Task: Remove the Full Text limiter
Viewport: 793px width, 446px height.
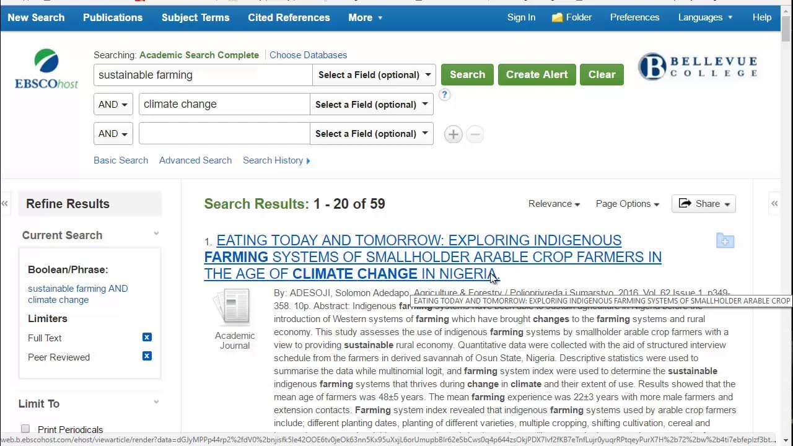Action: [147, 338]
